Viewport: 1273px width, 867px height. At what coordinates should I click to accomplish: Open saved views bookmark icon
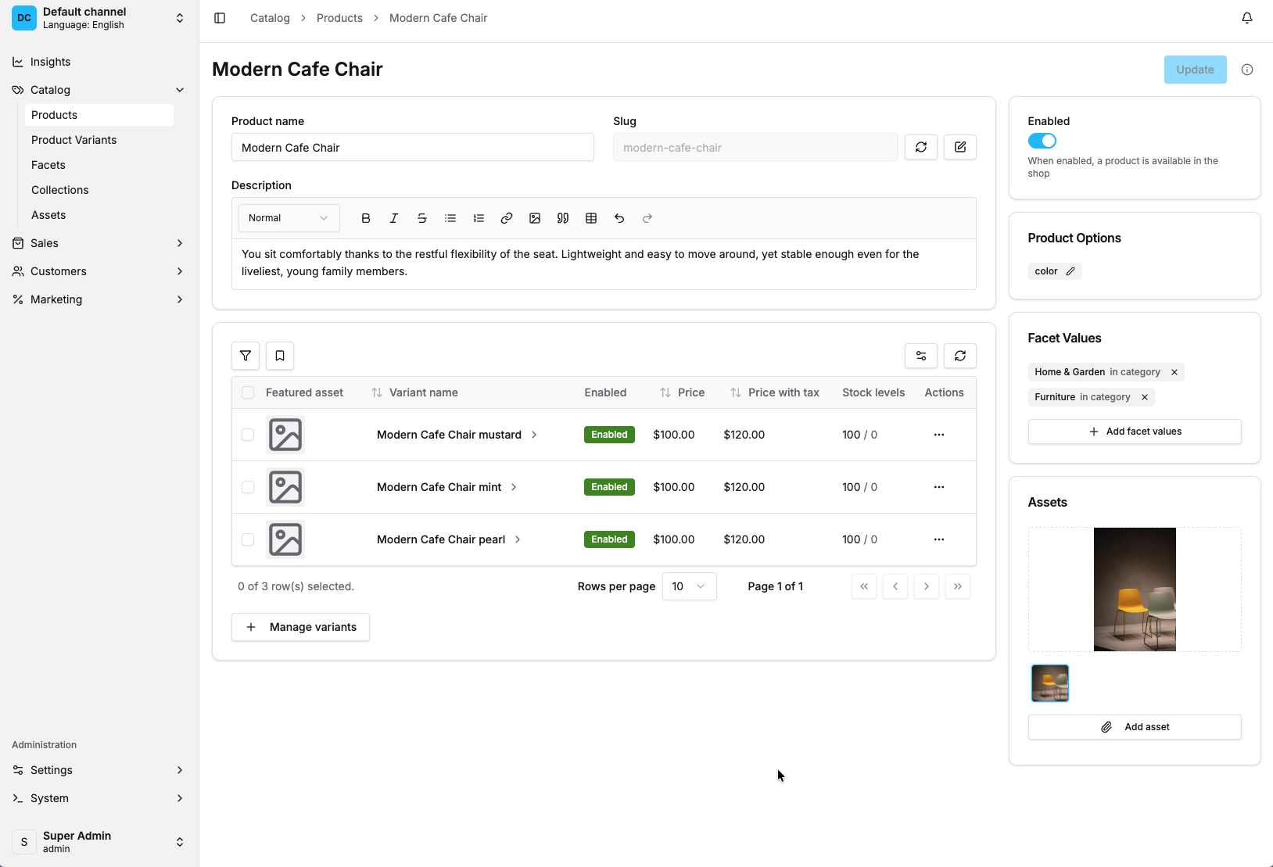280,356
